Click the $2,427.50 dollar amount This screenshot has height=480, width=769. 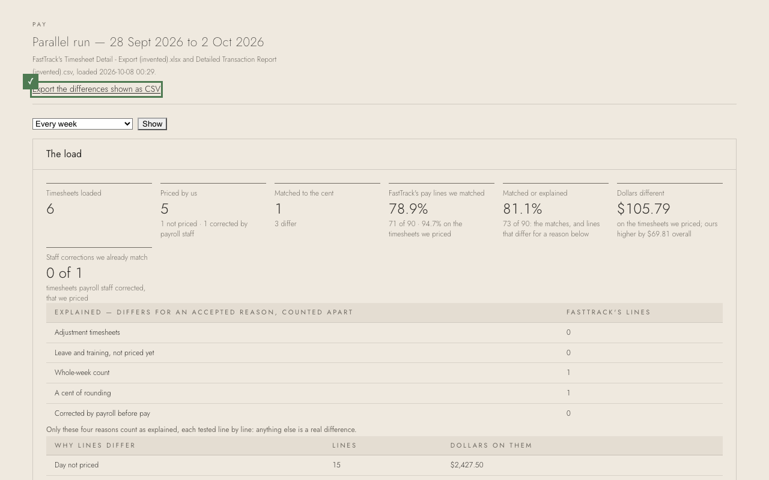[x=467, y=465]
